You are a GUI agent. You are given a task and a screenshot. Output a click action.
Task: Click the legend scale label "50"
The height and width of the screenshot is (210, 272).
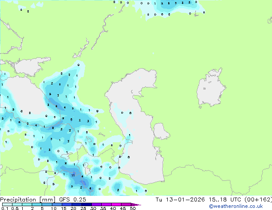[133, 208]
